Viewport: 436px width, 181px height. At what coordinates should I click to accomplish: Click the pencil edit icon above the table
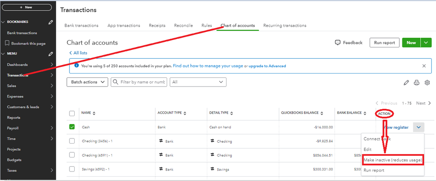coord(407,83)
